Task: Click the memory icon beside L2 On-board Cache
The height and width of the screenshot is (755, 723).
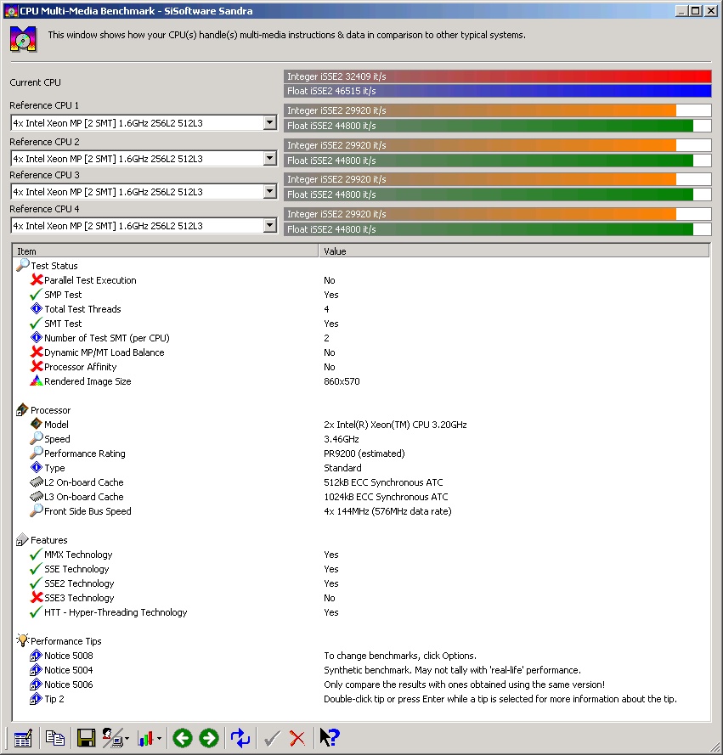Action: point(37,482)
